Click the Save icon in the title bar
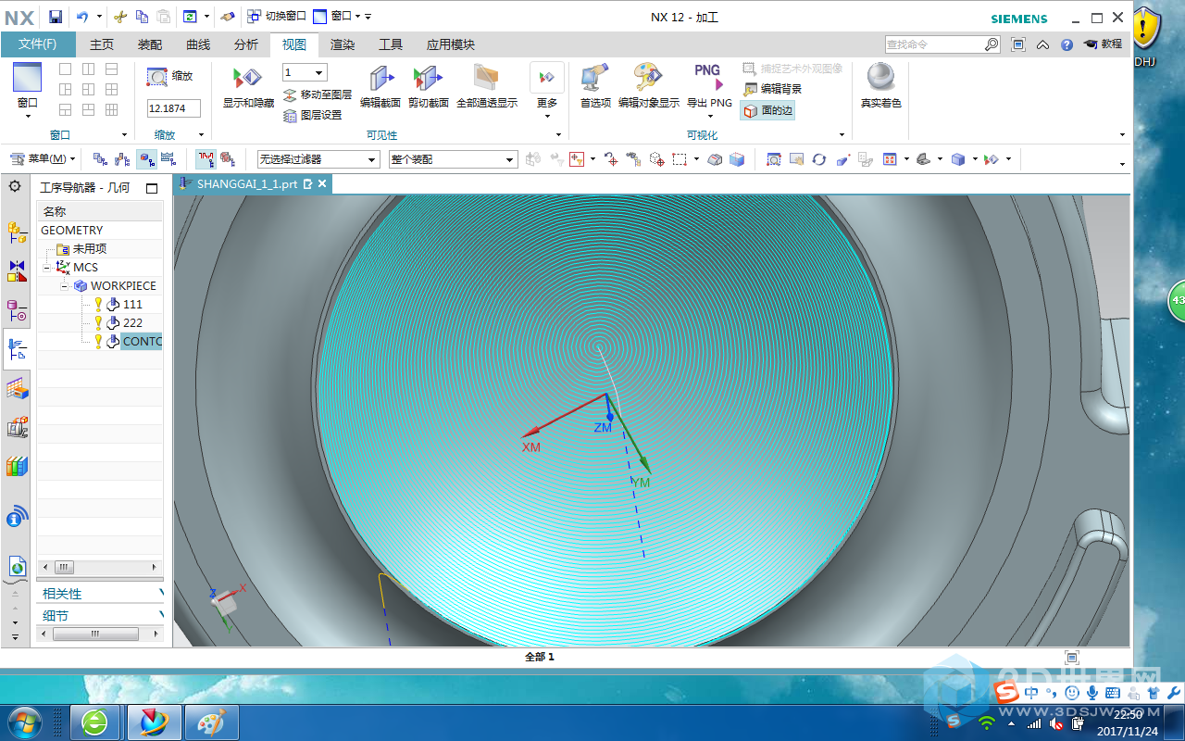This screenshot has width=1185, height=741. [56, 17]
